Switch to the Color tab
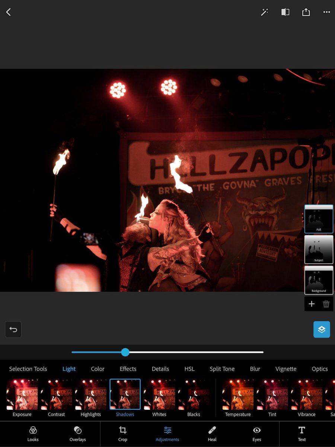Image resolution: width=335 pixels, height=447 pixels. [98, 369]
